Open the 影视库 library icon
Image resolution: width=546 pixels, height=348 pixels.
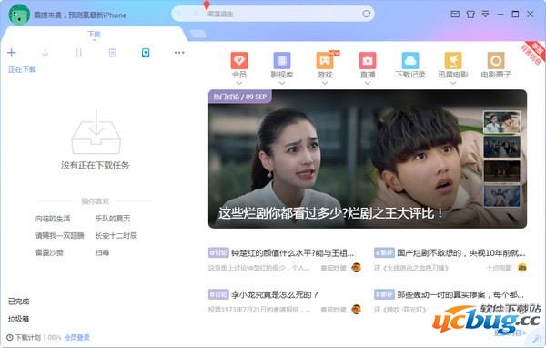click(x=282, y=61)
